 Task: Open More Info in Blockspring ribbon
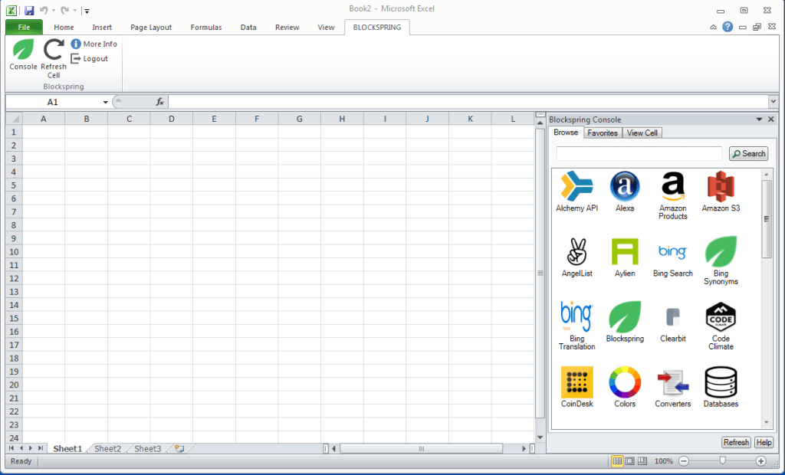(94, 44)
